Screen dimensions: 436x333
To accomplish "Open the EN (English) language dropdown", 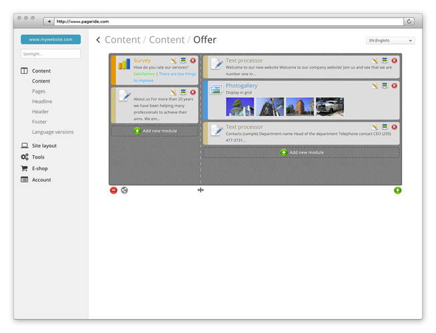I will click(390, 41).
